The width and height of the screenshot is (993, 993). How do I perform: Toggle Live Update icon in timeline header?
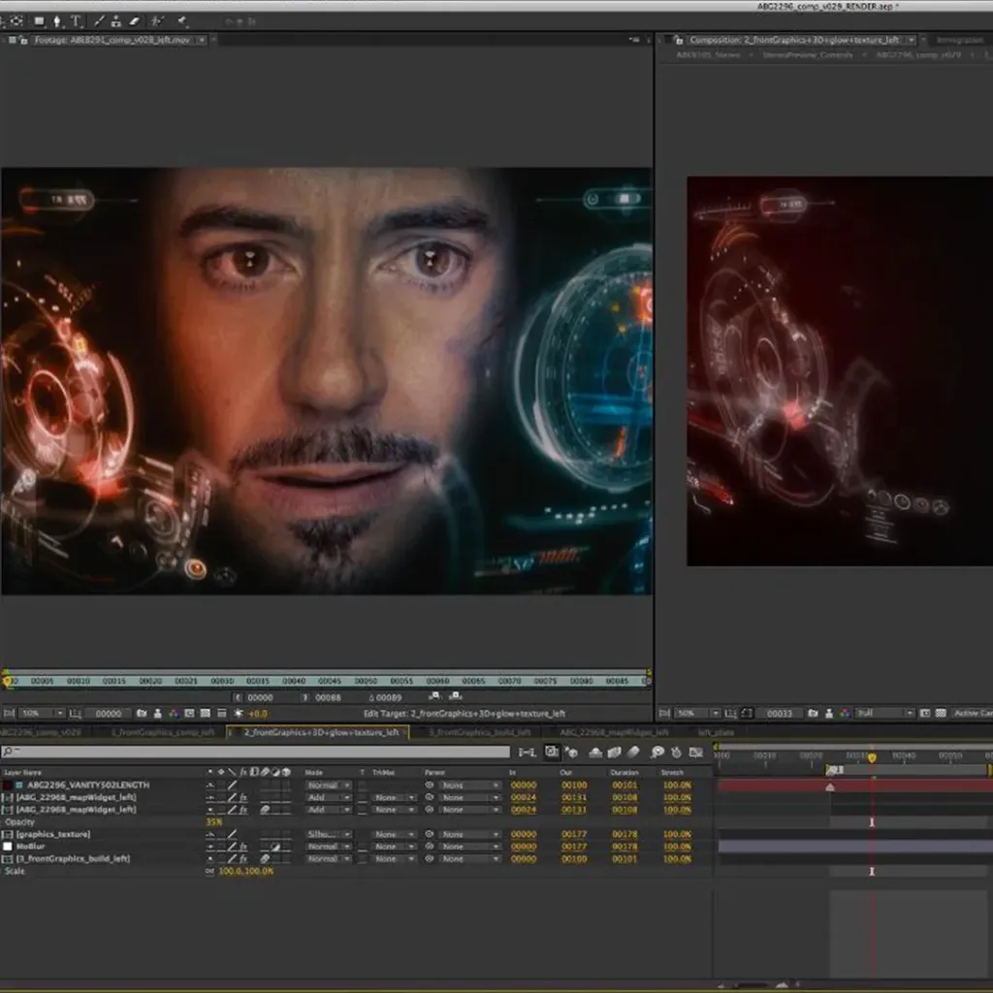pos(552,752)
